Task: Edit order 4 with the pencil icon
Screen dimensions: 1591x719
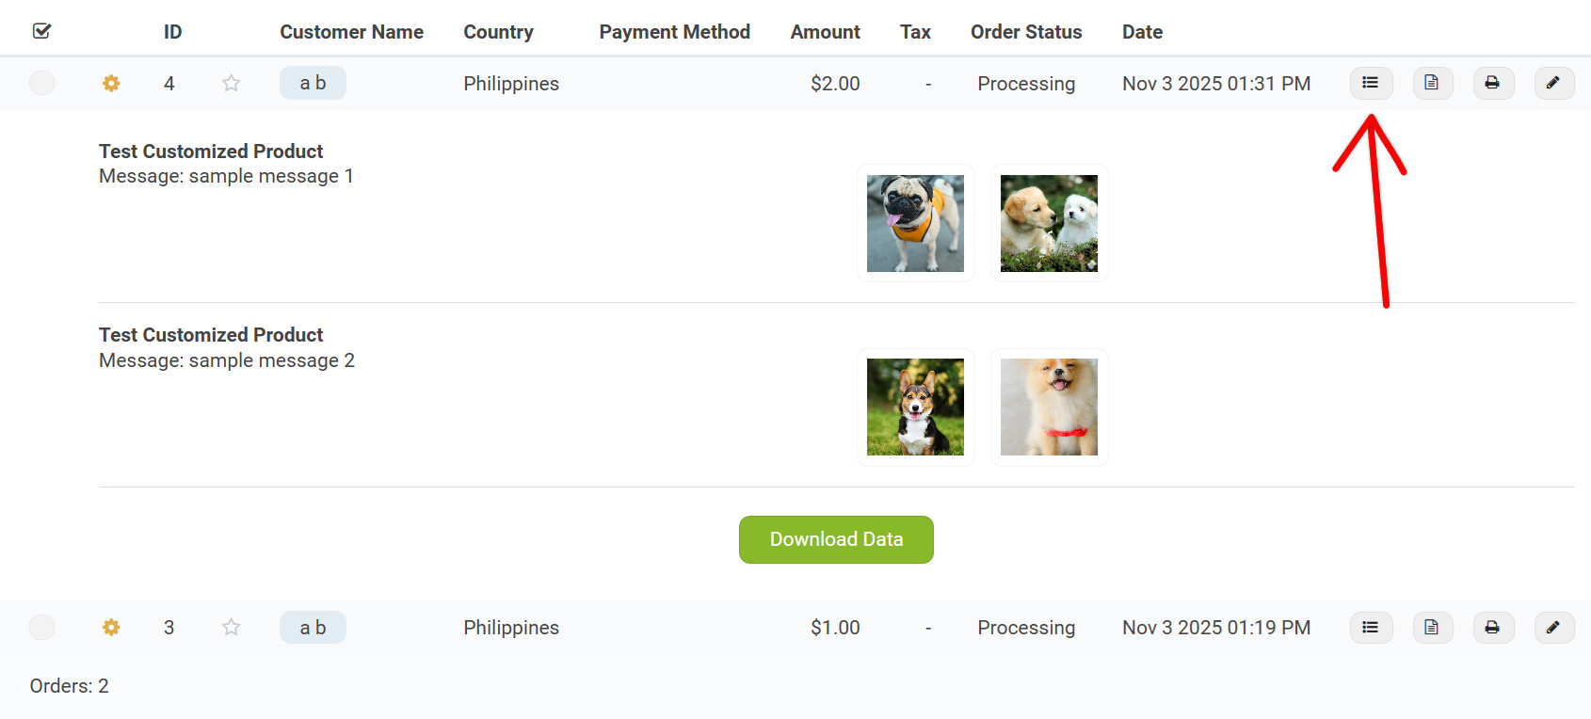Action: pos(1553,83)
